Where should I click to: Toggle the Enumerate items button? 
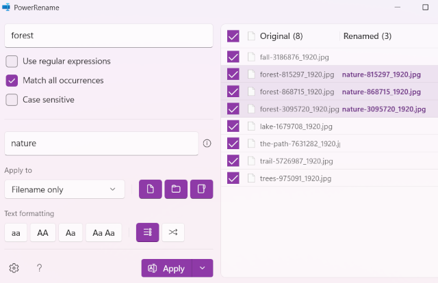point(148,232)
